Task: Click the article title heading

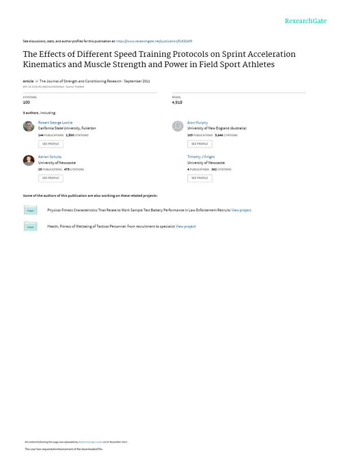Action: (x=159, y=59)
